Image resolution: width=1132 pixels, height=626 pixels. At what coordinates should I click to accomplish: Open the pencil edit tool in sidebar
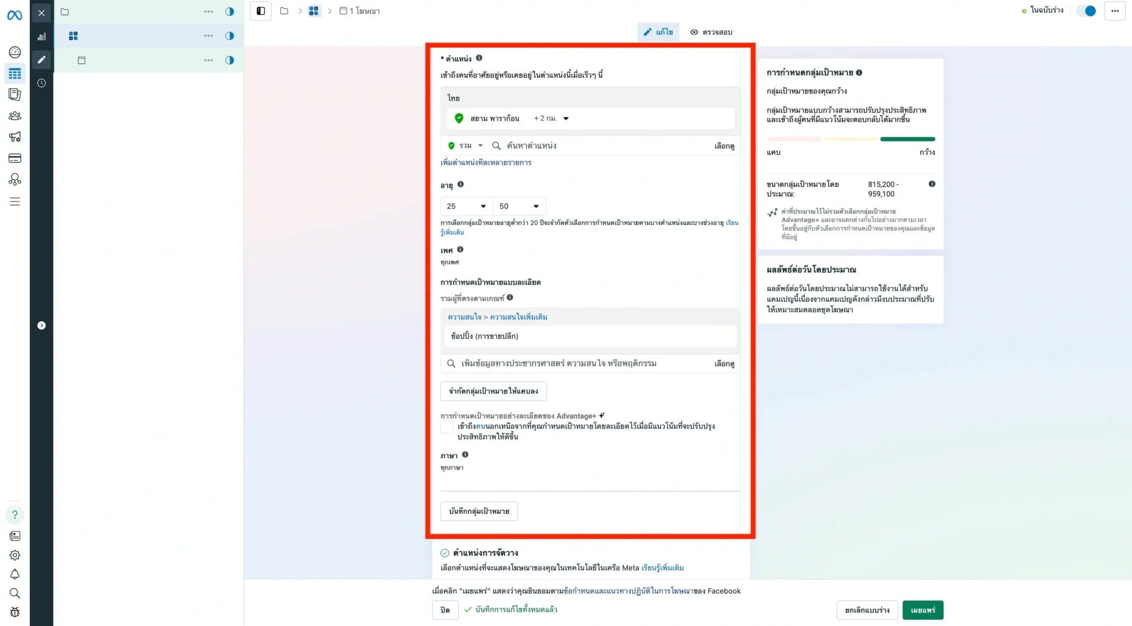coord(41,60)
